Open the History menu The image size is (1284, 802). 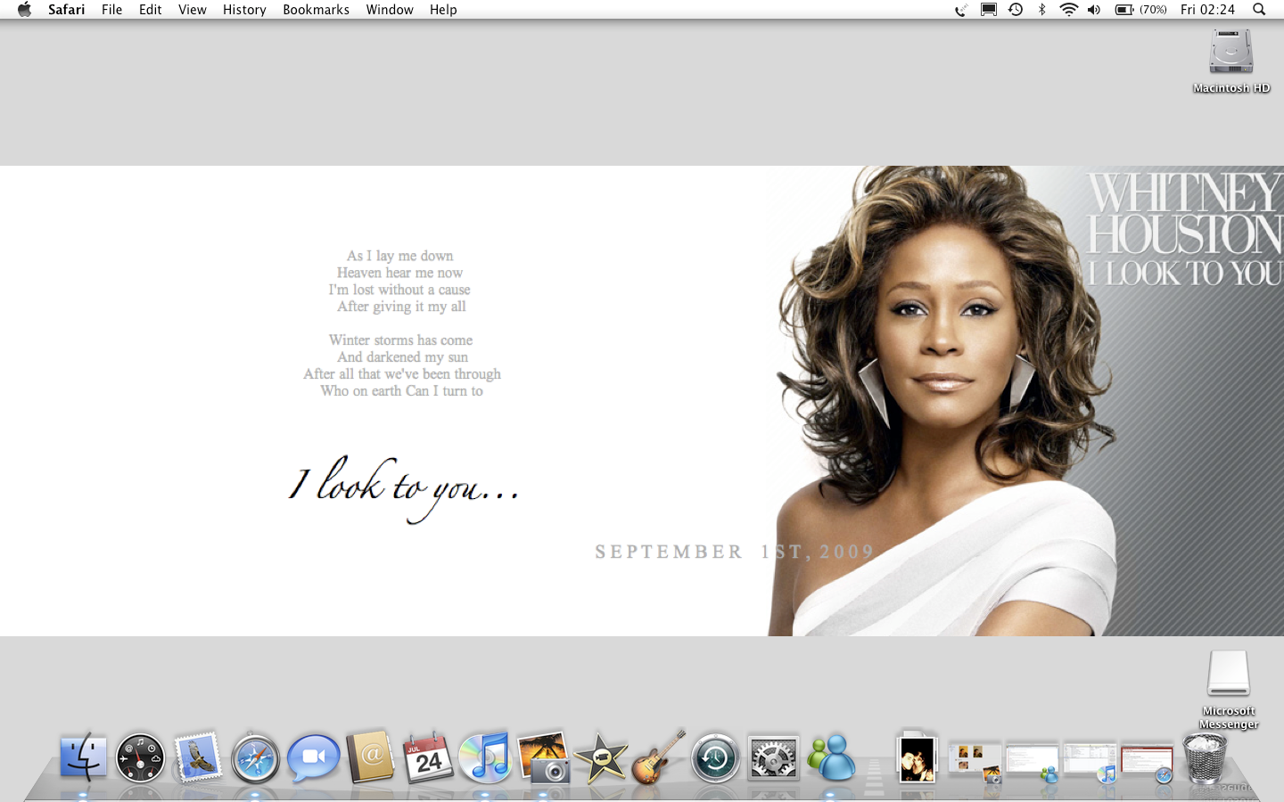tap(244, 10)
